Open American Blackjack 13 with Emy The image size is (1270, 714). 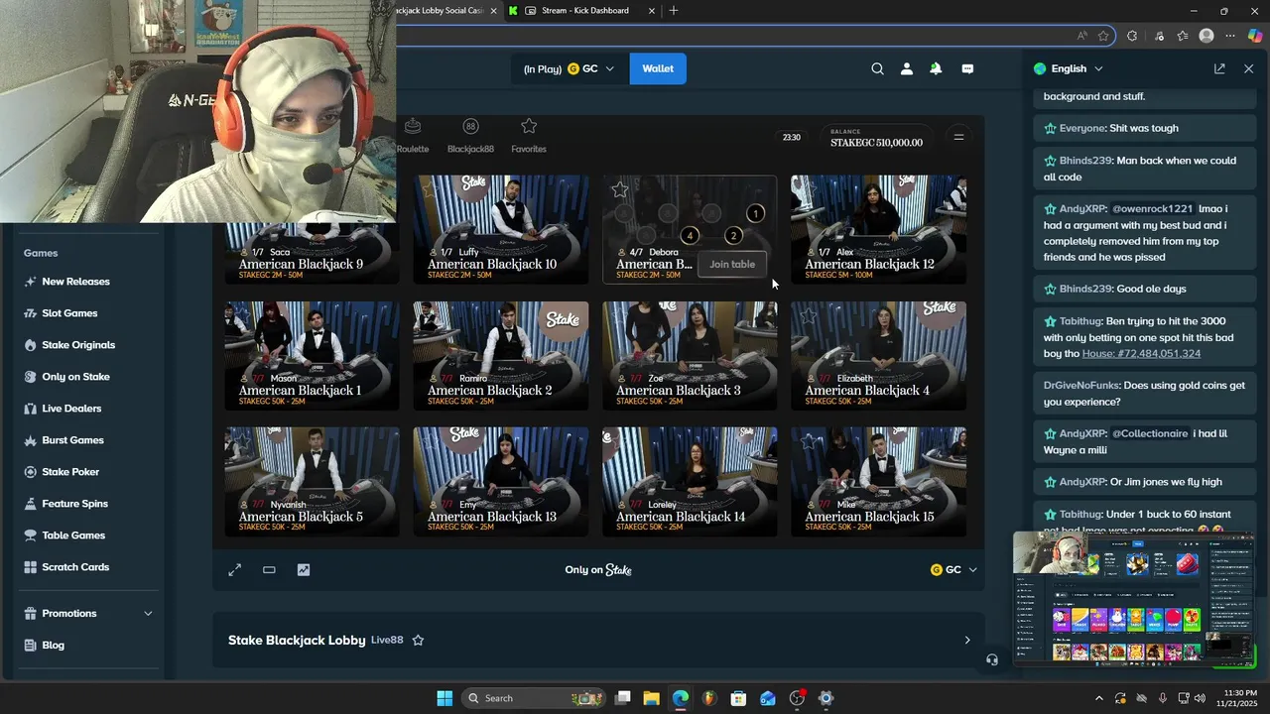coord(501,482)
